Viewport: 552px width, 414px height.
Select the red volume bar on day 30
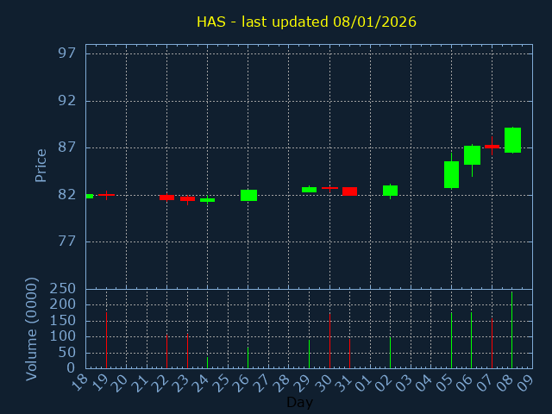point(329,342)
